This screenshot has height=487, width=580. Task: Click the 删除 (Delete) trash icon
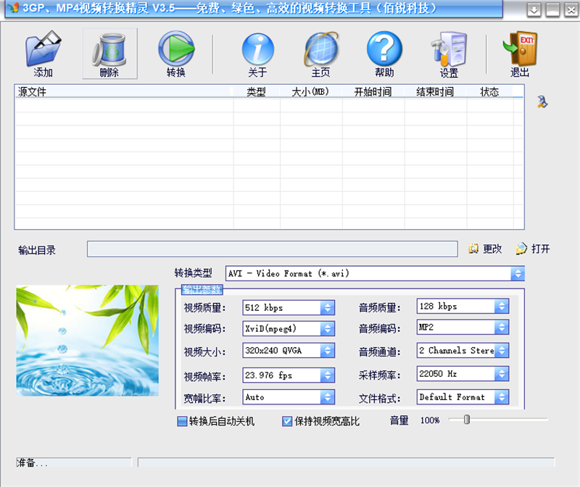coord(109,53)
